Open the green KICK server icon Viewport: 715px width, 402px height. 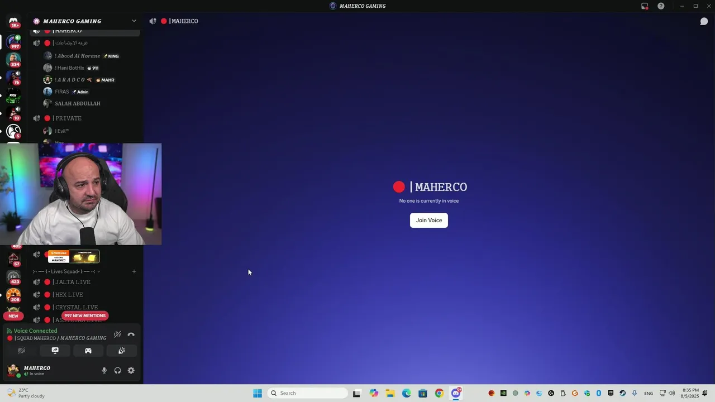click(x=13, y=95)
